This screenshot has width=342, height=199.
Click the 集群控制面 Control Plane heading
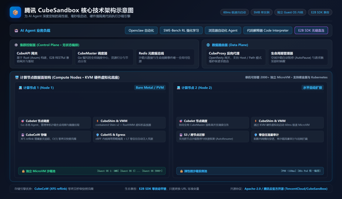(x=49, y=45)
